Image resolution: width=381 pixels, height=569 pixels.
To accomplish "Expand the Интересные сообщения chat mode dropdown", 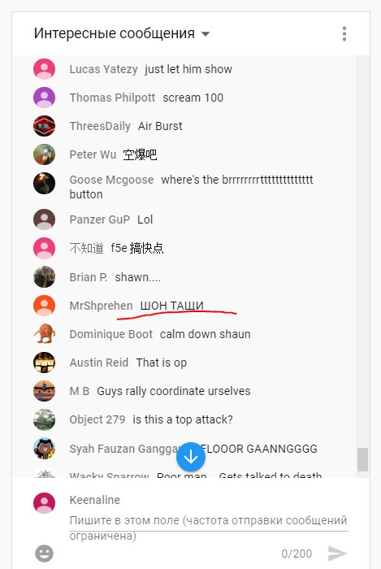I will [x=206, y=34].
